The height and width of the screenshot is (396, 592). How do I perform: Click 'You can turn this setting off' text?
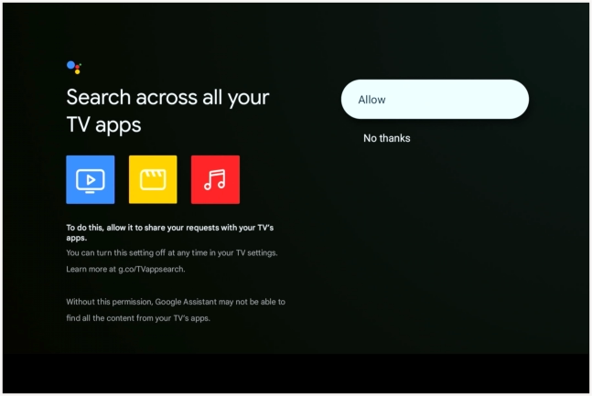(128, 252)
